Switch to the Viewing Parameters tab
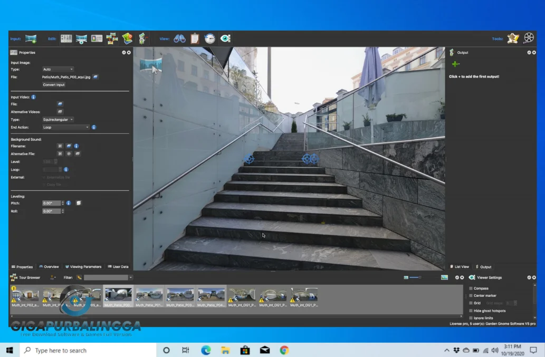Viewport: 545px width, 357px height. point(83,267)
